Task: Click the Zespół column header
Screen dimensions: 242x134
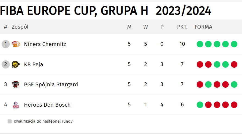Action: pyautogui.click(x=20, y=27)
